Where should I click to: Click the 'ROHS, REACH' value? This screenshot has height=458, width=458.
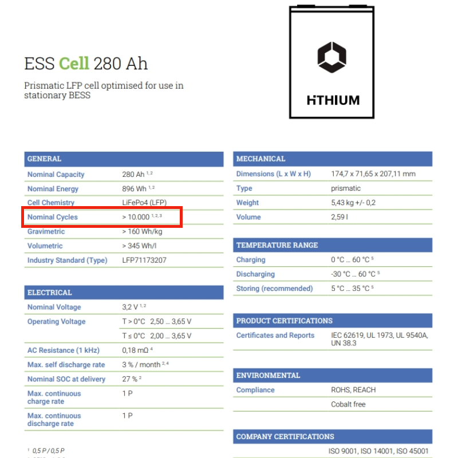tap(353, 390)
